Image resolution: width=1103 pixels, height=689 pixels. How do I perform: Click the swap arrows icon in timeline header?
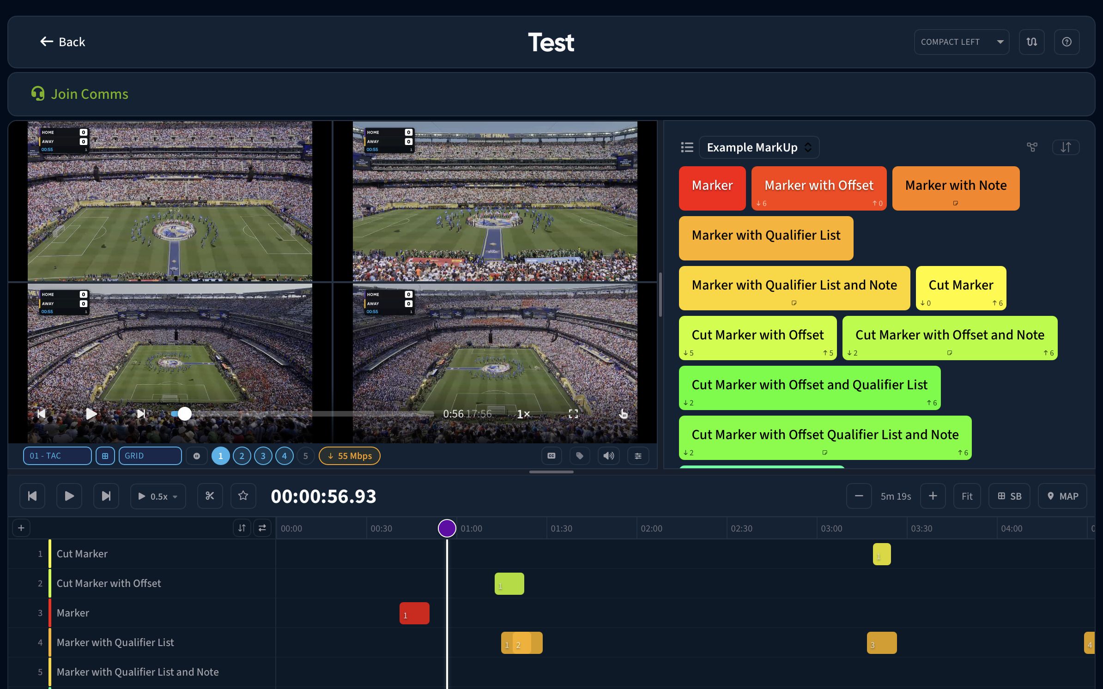click(262, 528)
